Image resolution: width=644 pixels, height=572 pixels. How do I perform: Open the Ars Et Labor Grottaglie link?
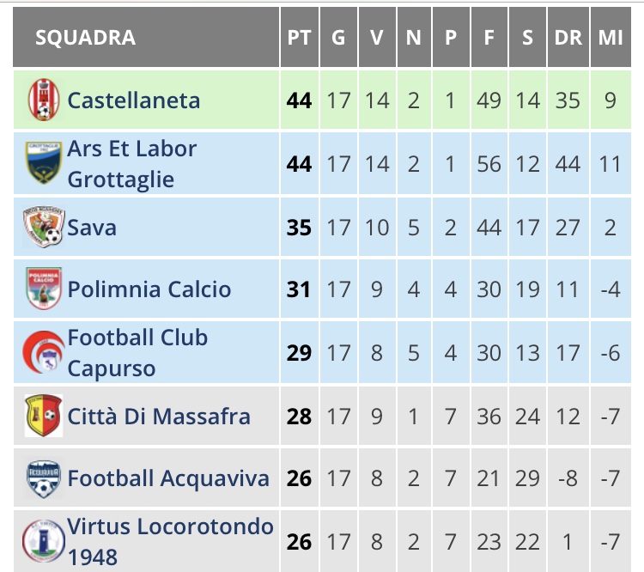[x=132, y=164]
